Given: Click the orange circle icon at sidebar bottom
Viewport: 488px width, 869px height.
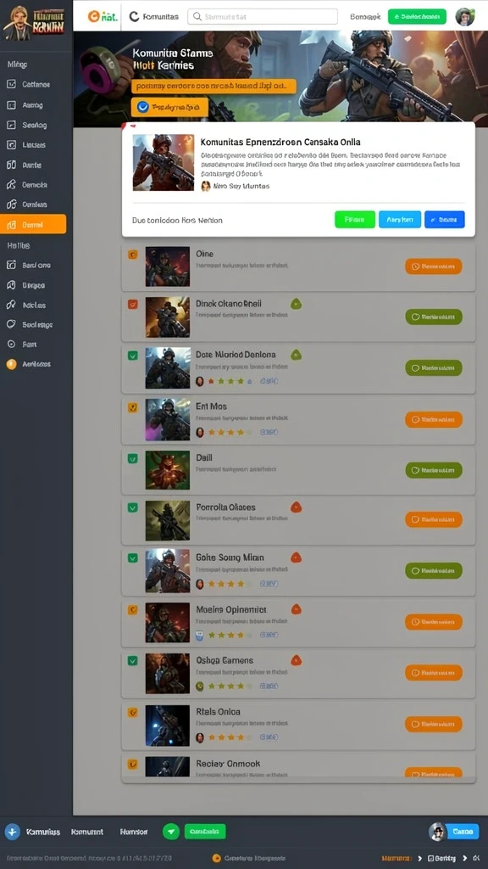Looking at the screenshot, I should pyautogui.click(x=11, y=364).
